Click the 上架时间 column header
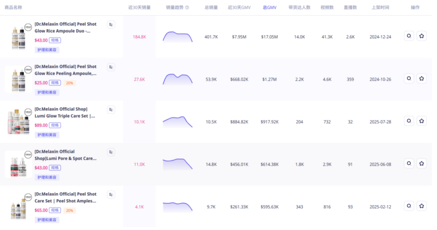The width and height of the screenshot is (437, 230). point(380,8)
